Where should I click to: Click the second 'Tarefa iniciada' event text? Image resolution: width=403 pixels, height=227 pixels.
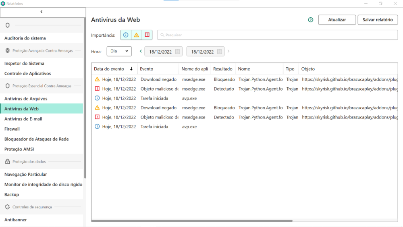154,127
